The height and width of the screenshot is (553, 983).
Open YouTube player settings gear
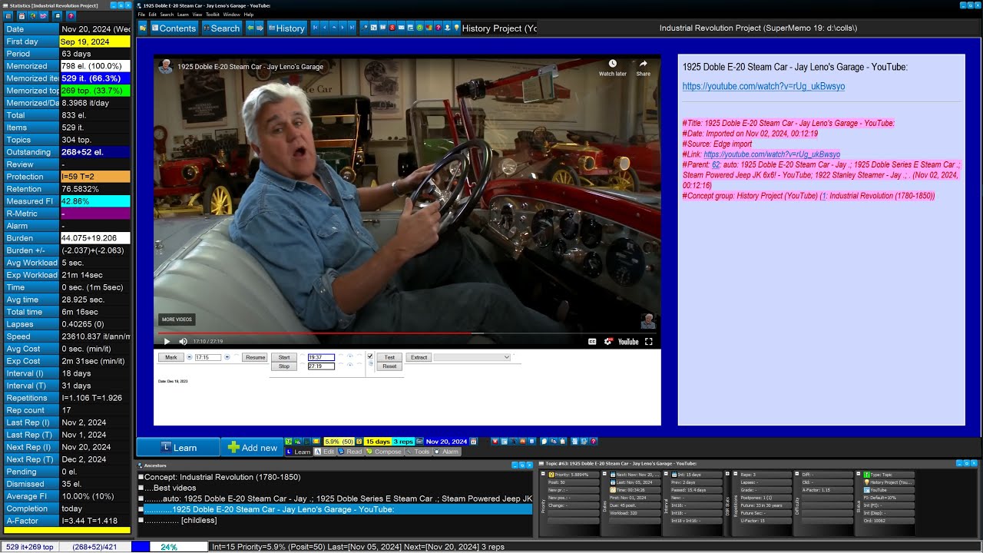tap(609, 342)
